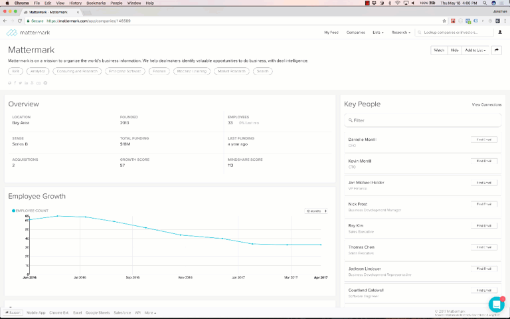This screenshot has width=510, height=319.
Task: Open the Chrome Ext footer link
Action: point(59,313)
